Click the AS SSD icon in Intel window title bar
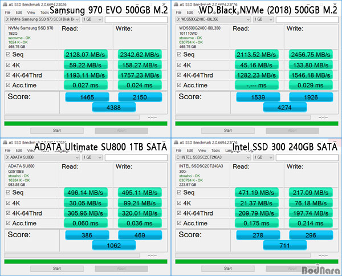The width and height of the screenshot is (342, 276). coord(177,143)
